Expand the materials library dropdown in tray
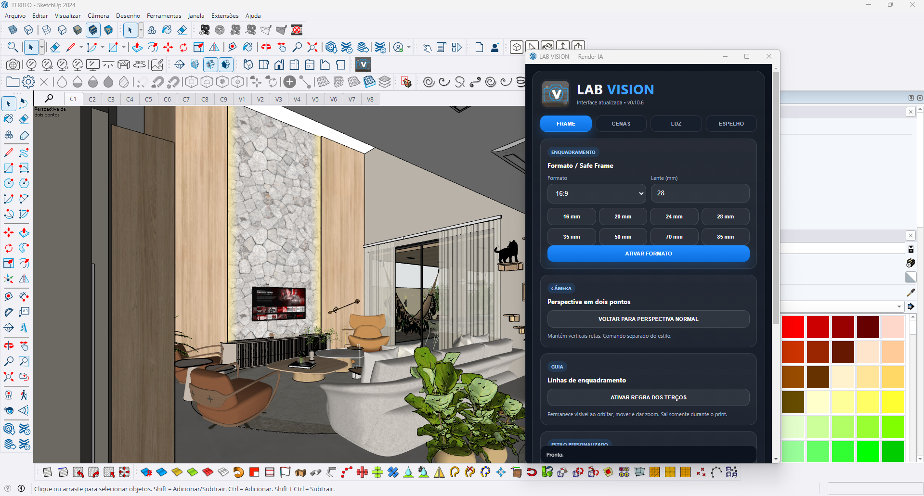The image size is (924, 496). 898,306
